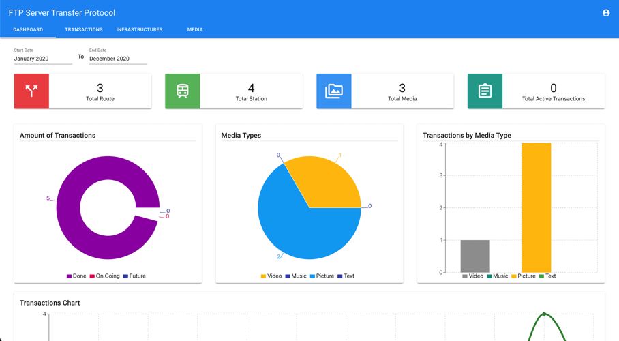This screenshot has width=619, height=341.
Task: Open the Start Date picker field
Action: point(43,59)
